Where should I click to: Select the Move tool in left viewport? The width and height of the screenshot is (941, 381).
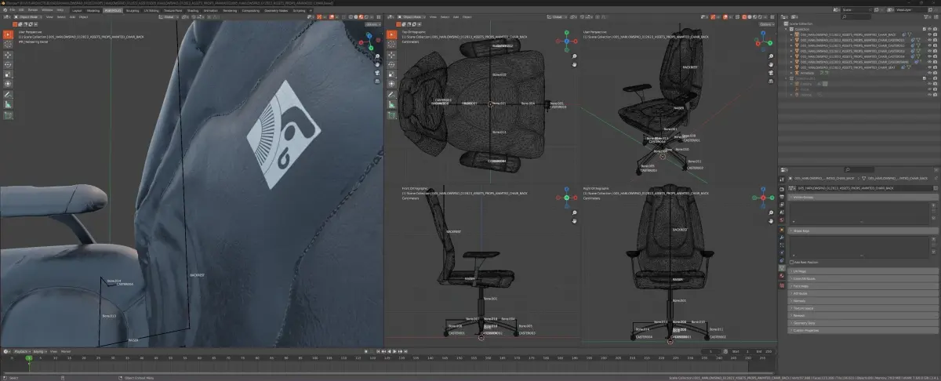point(9,55)
